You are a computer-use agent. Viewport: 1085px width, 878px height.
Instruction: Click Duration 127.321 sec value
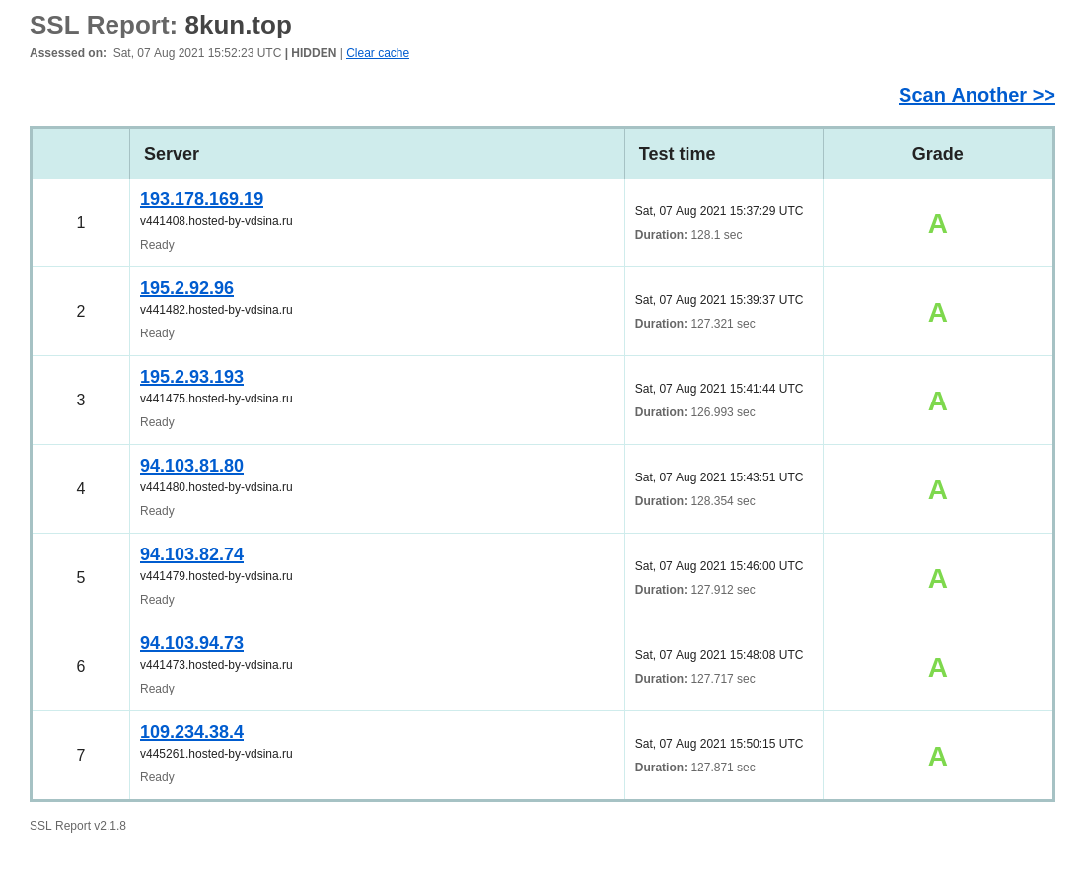point(722,324)
